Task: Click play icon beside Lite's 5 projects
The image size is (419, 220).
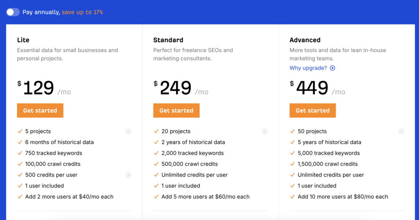Action: 128,131
